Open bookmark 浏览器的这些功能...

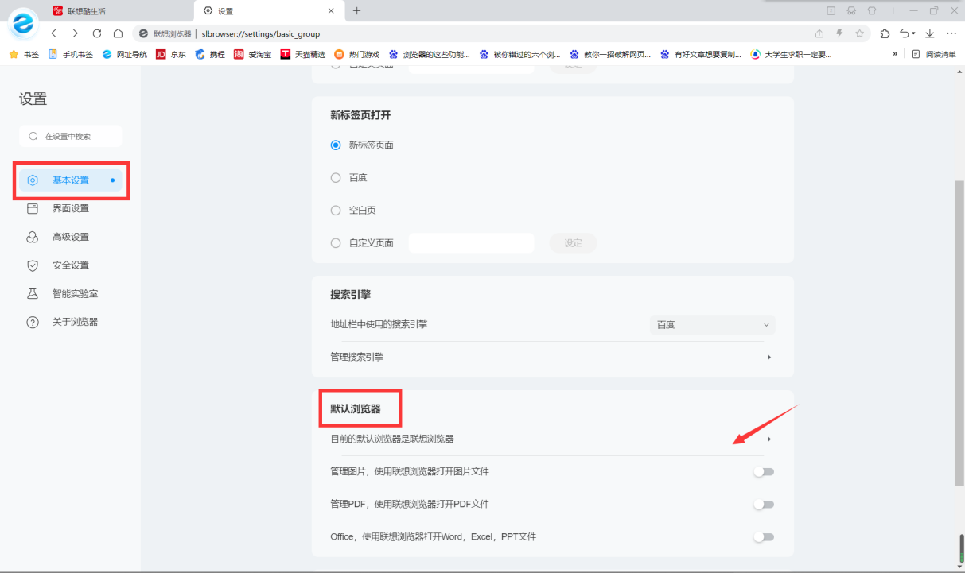tap(429, 55)
